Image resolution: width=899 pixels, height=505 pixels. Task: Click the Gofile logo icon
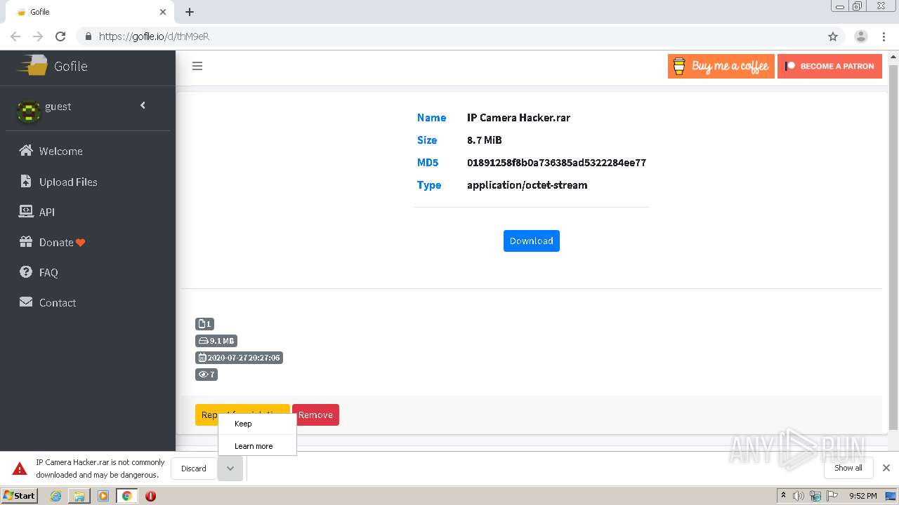click(33, 66)
